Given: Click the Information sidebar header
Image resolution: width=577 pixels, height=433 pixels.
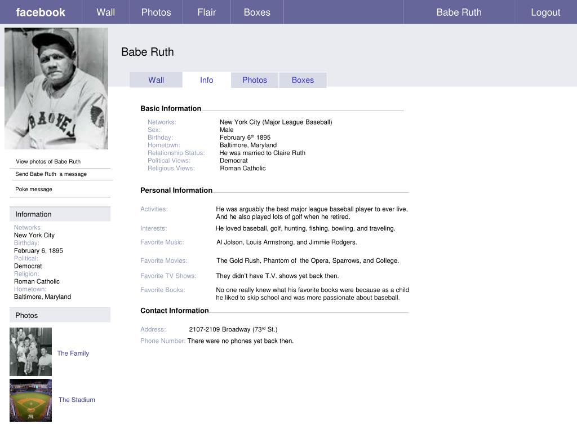Looking at the screenshot, I should coord(60,214).
